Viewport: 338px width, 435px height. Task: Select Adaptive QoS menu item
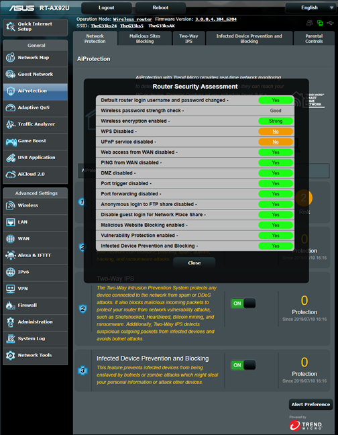tap(35, 107)
